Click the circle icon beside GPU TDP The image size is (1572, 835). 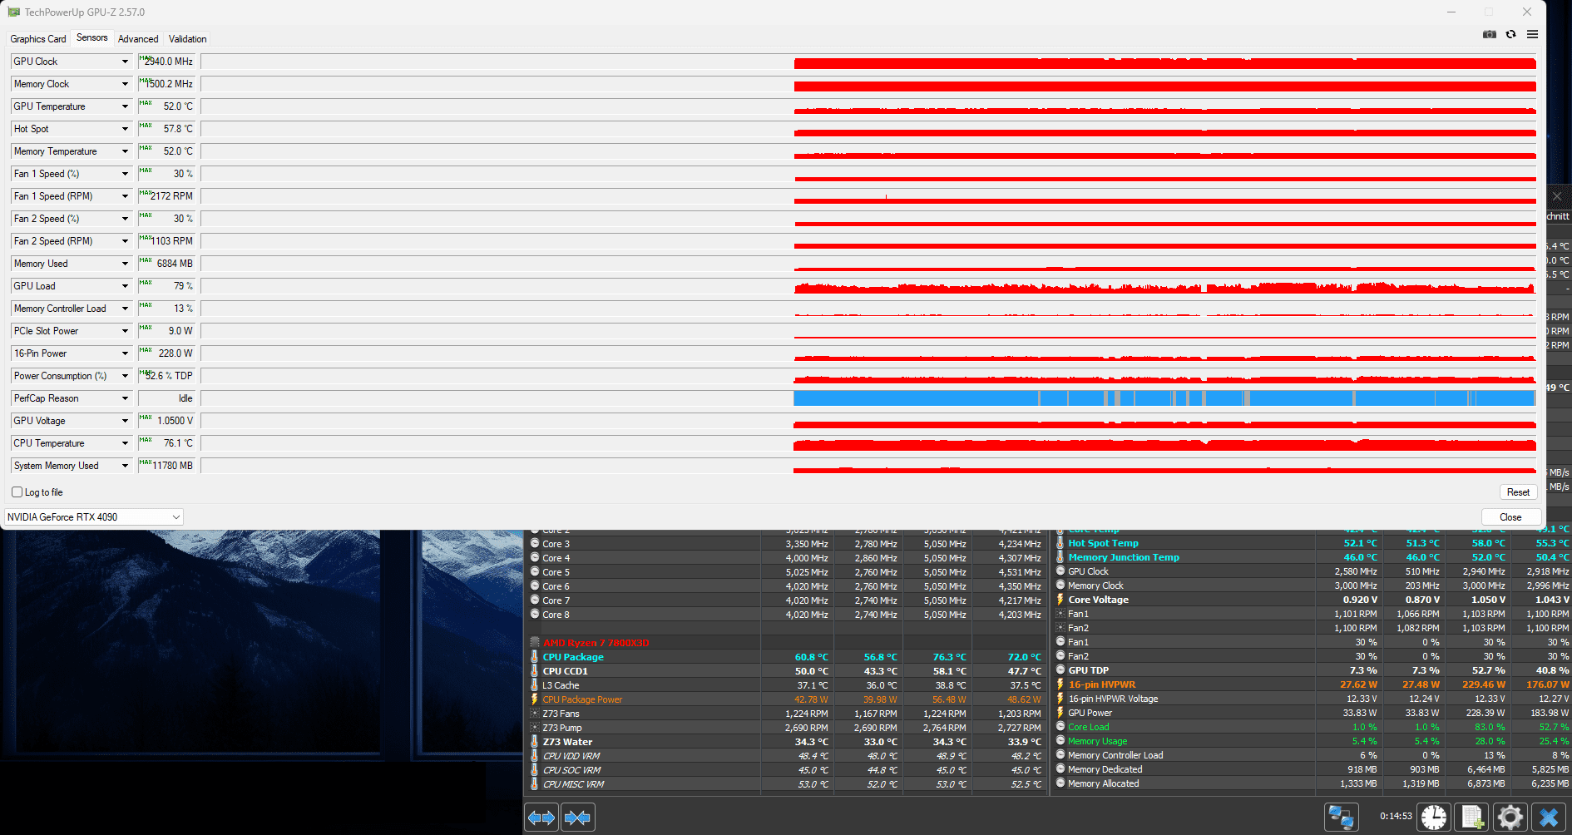tap(1060, 669)
